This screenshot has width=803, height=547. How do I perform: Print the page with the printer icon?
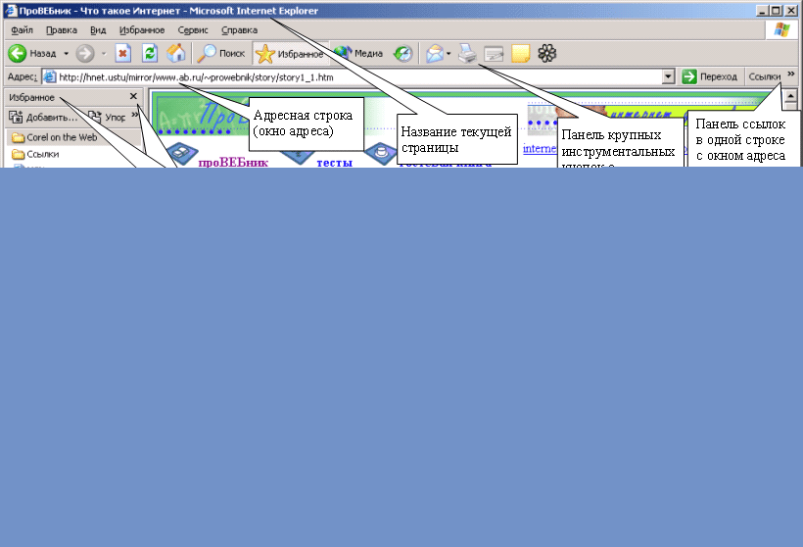(467, 53)
